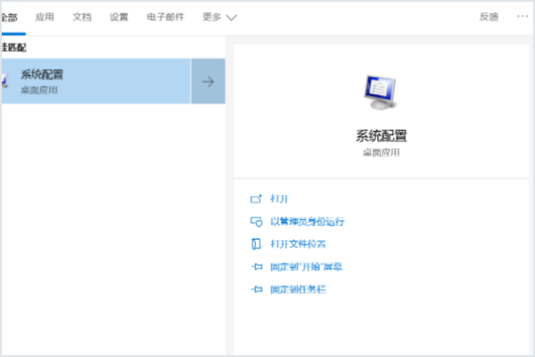The height and width of the screenshot is (357, 535).
Task: Switch to the 电子邮件 tab
Action: [x=166, y=17]
